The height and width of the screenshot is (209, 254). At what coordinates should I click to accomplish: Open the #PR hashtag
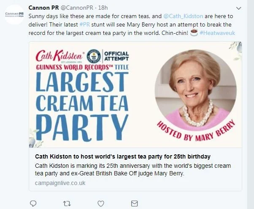85,24
